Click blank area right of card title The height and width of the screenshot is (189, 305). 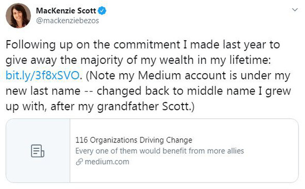(245, 140)
